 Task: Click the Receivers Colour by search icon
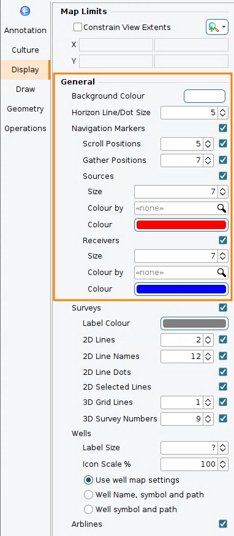pos(222,272)
